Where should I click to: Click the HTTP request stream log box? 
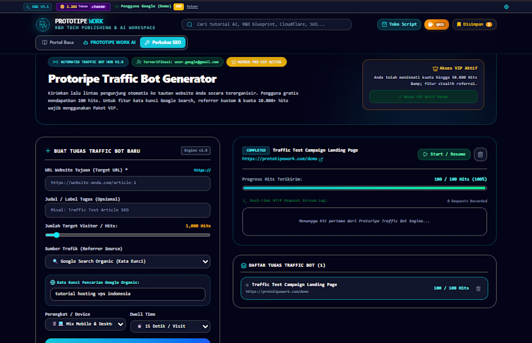click(365, 222)
